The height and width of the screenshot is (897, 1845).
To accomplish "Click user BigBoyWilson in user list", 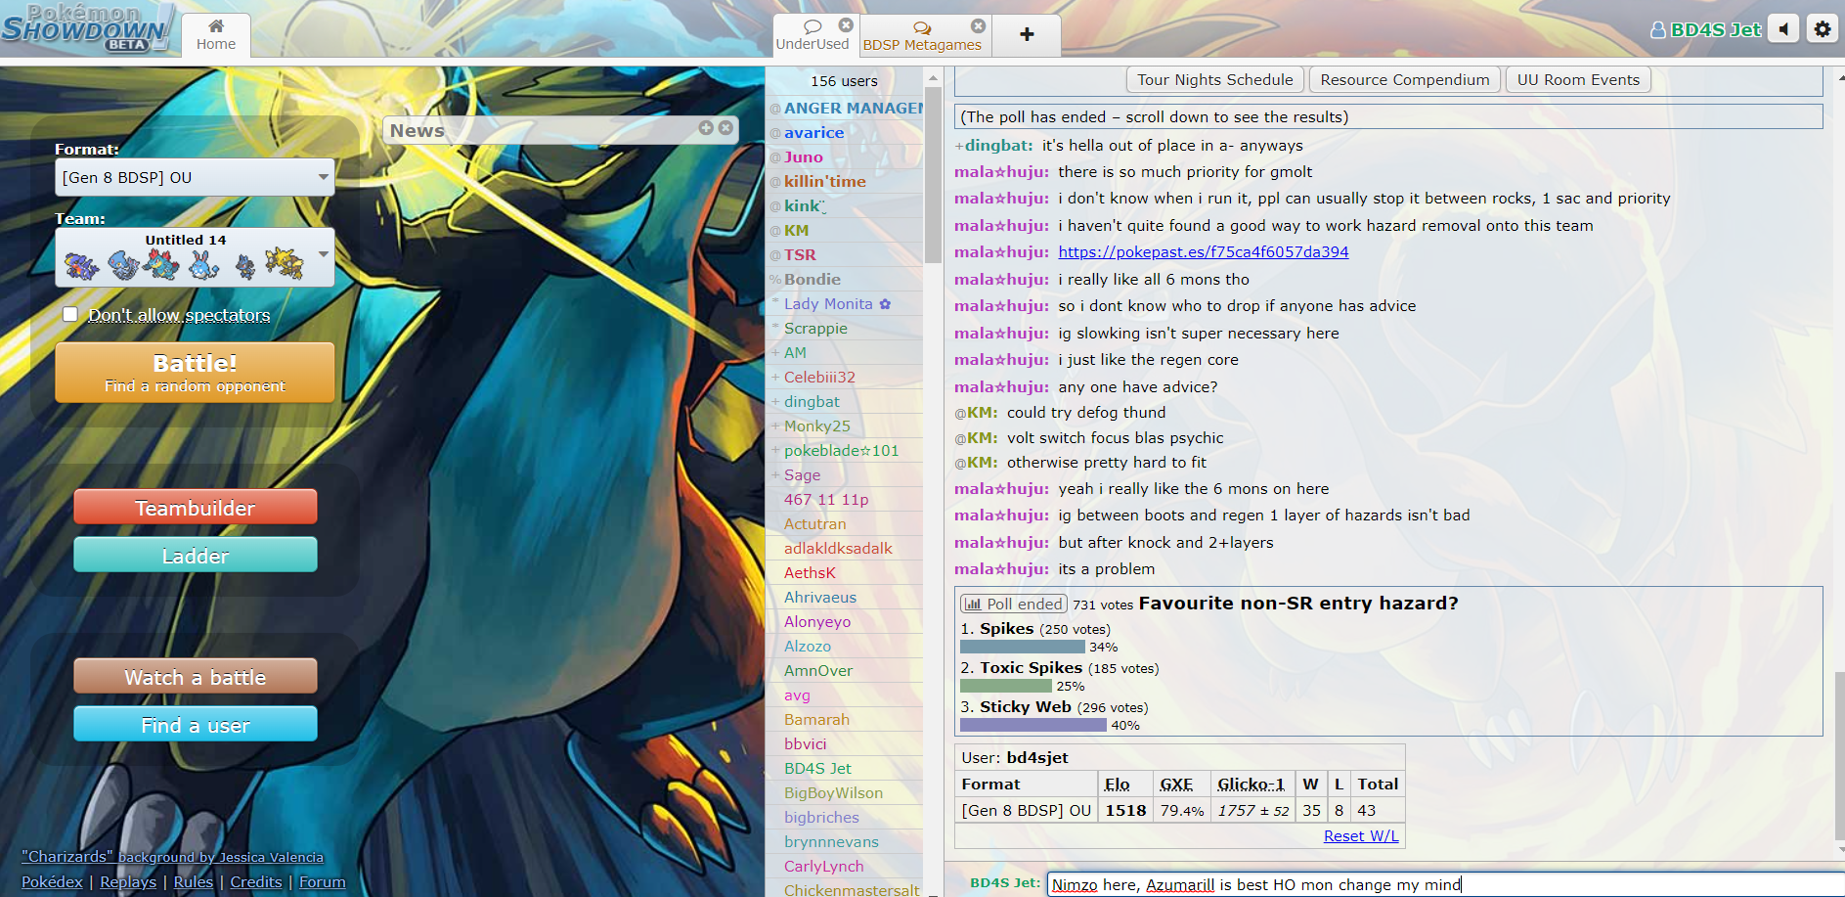I will 847,792.
